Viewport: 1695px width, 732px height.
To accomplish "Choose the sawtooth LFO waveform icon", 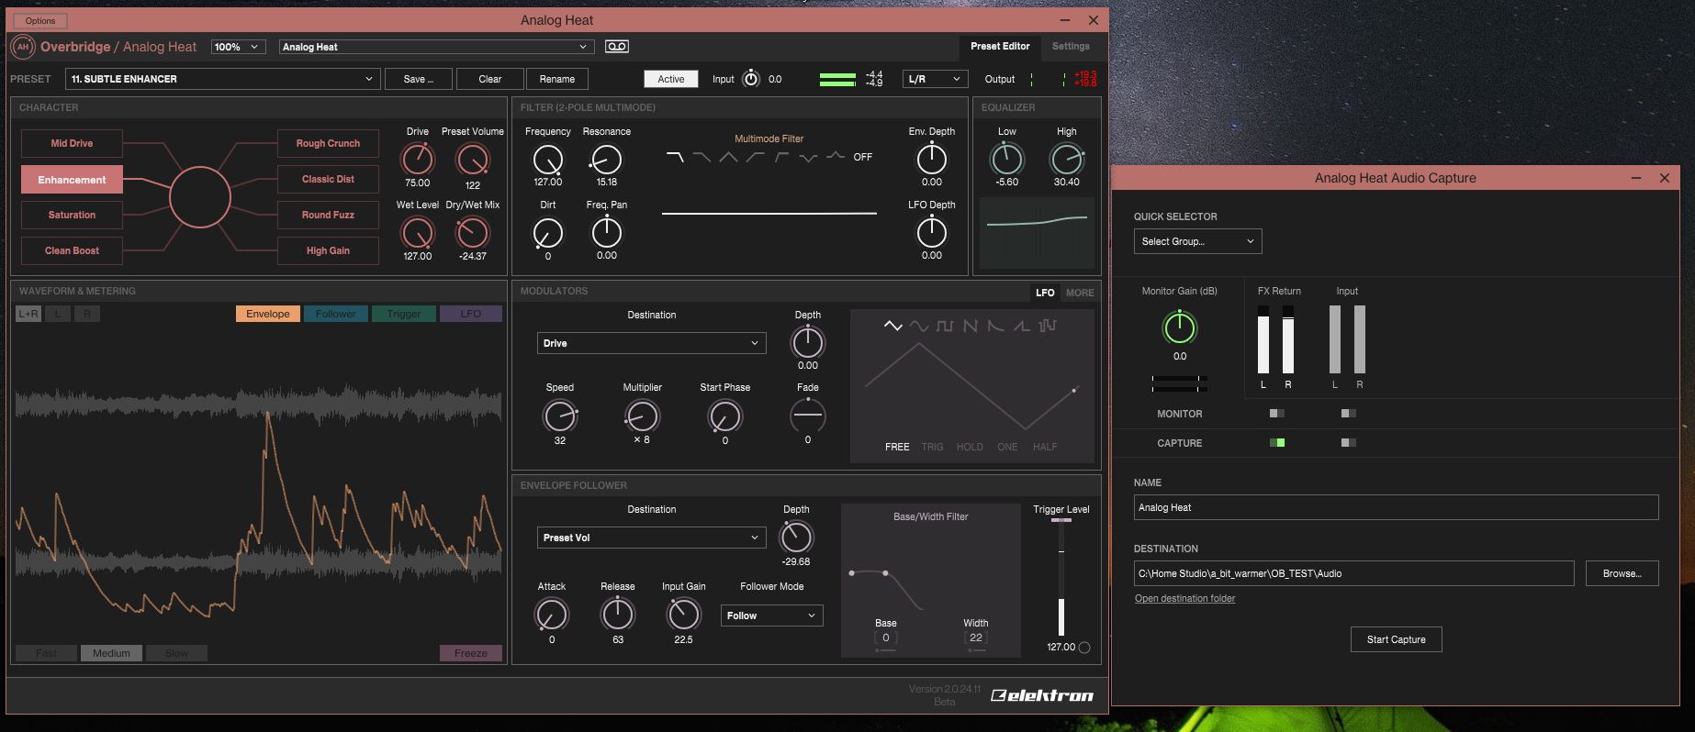I will 971,326.
